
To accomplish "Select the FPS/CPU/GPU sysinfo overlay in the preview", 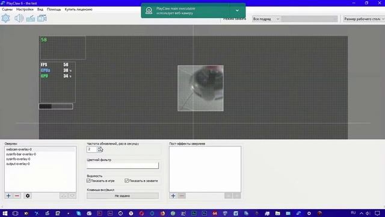I will [58, 82].
